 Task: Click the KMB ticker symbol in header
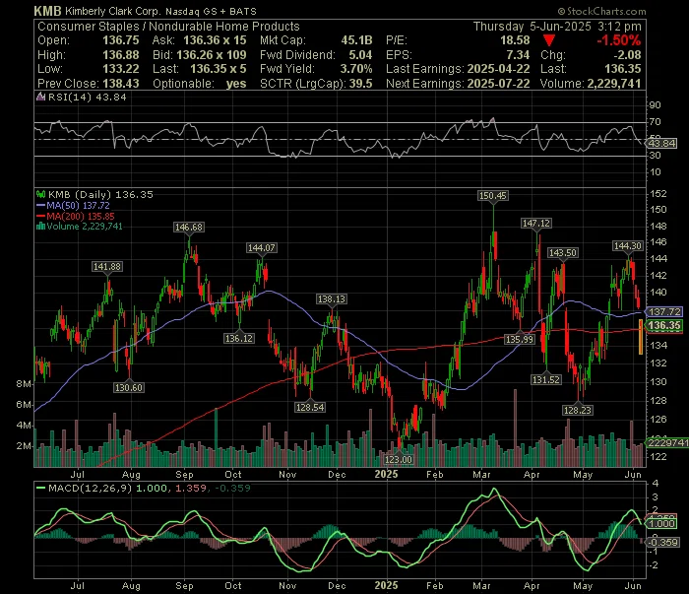tap(47, 11)
